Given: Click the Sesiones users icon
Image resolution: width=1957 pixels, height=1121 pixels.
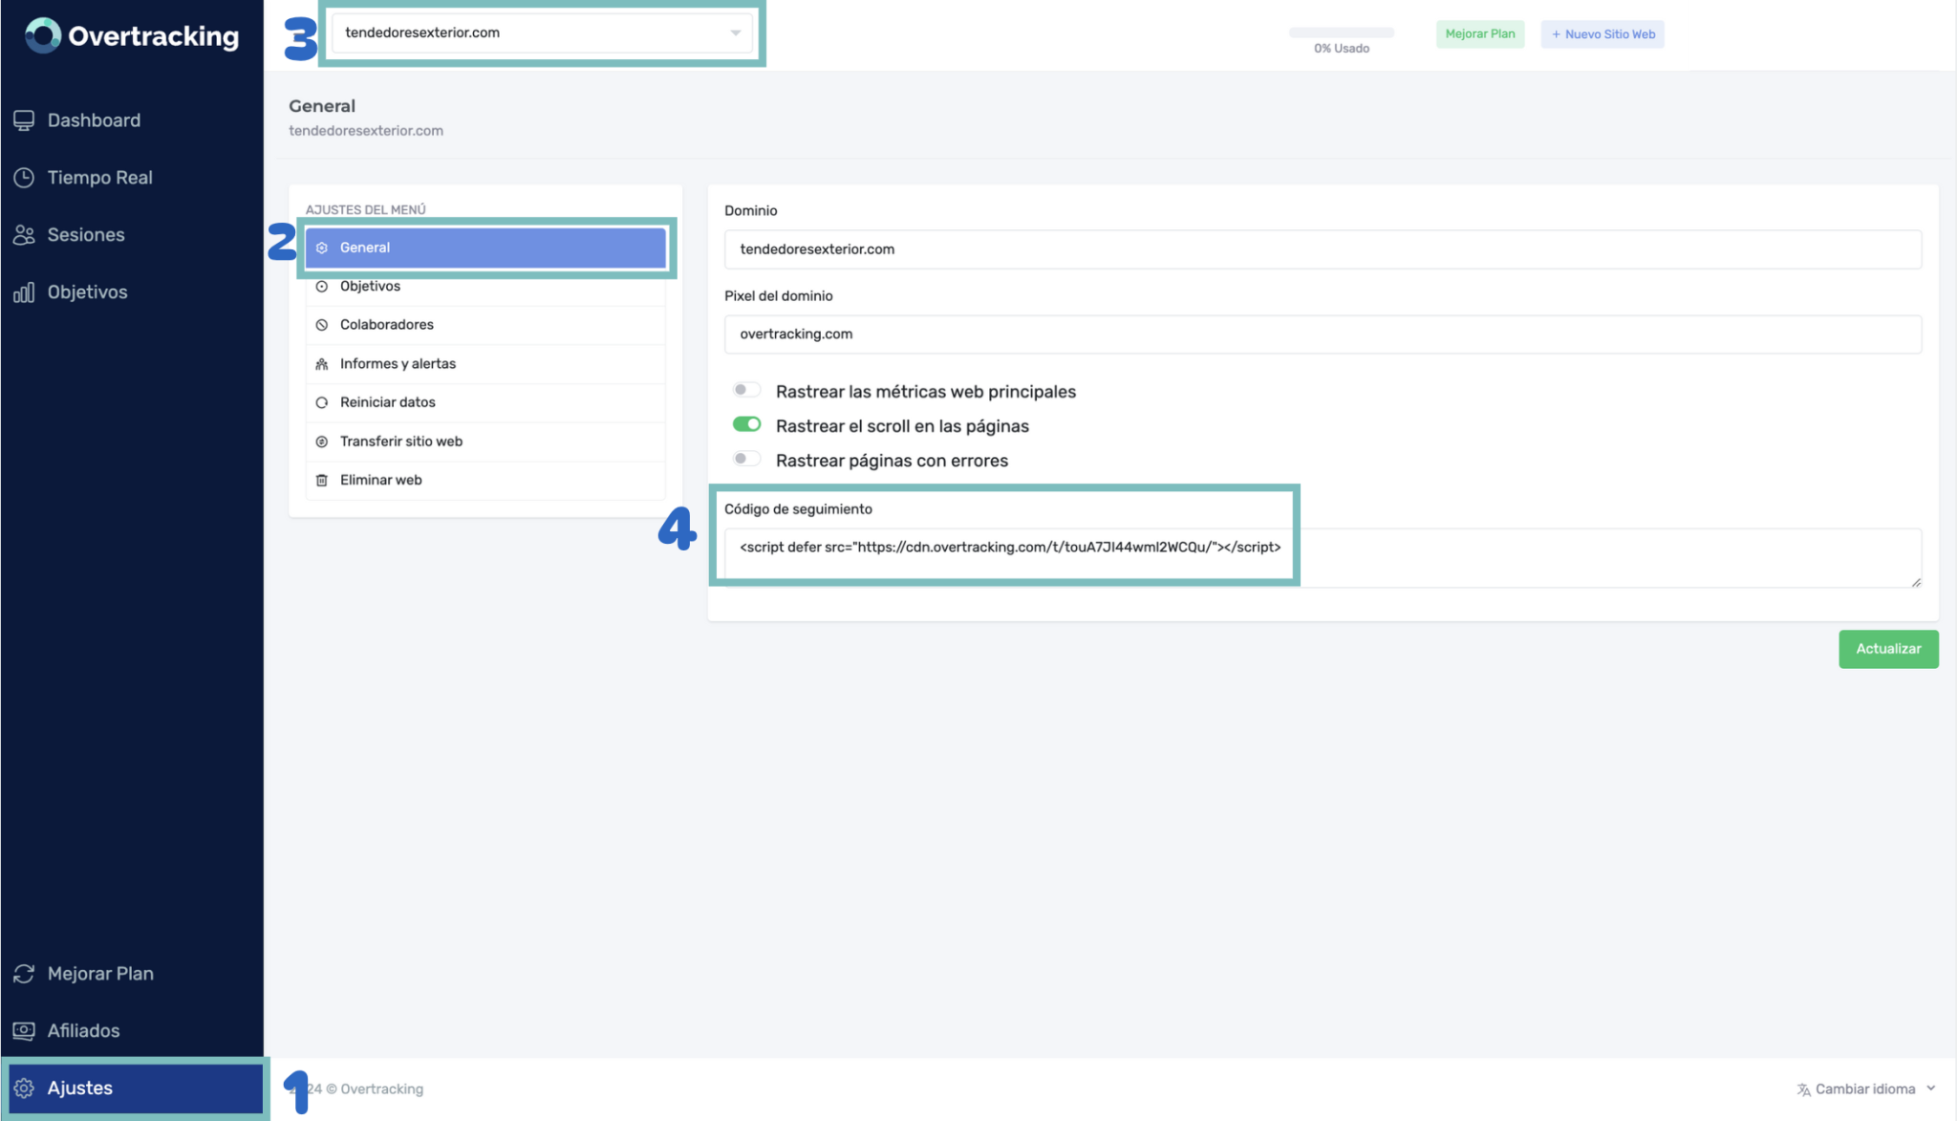Looking at the screenshot, I should (x=24, y=235).
